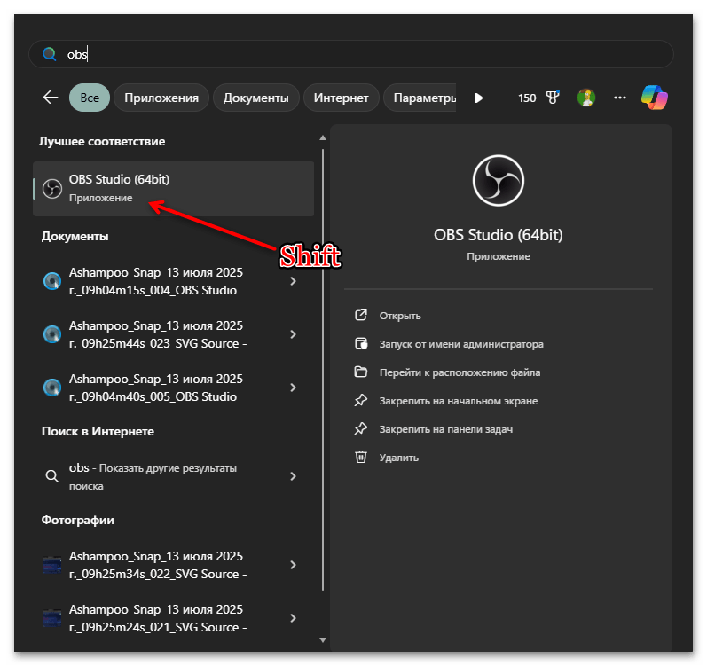Click file icon of 09h04m40s_005 document
The width and height of the screenshot is (707, 666).
(x=52, y=388)
